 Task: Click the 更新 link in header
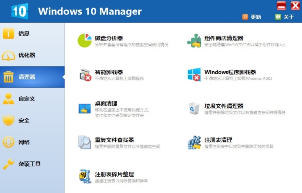[256, 17]
